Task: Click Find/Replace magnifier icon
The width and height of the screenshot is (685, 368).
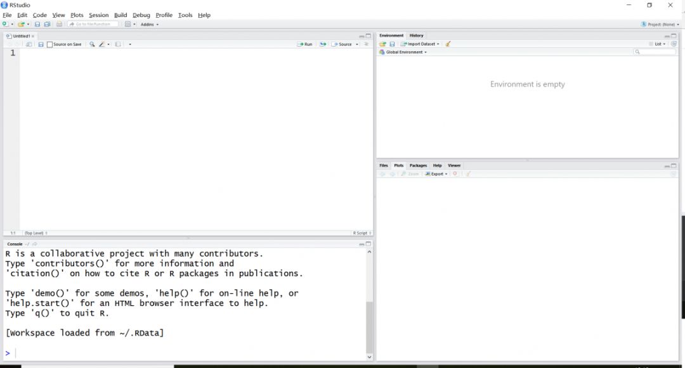Action: coord(92,44)
